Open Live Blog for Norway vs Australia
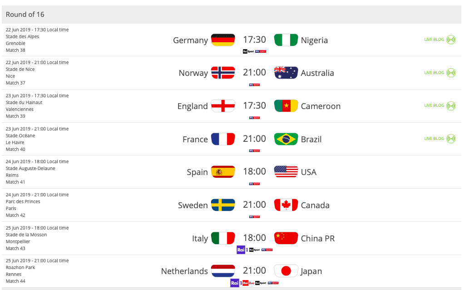465x290 pixels. pyautogui.click(x=440, y=73)
